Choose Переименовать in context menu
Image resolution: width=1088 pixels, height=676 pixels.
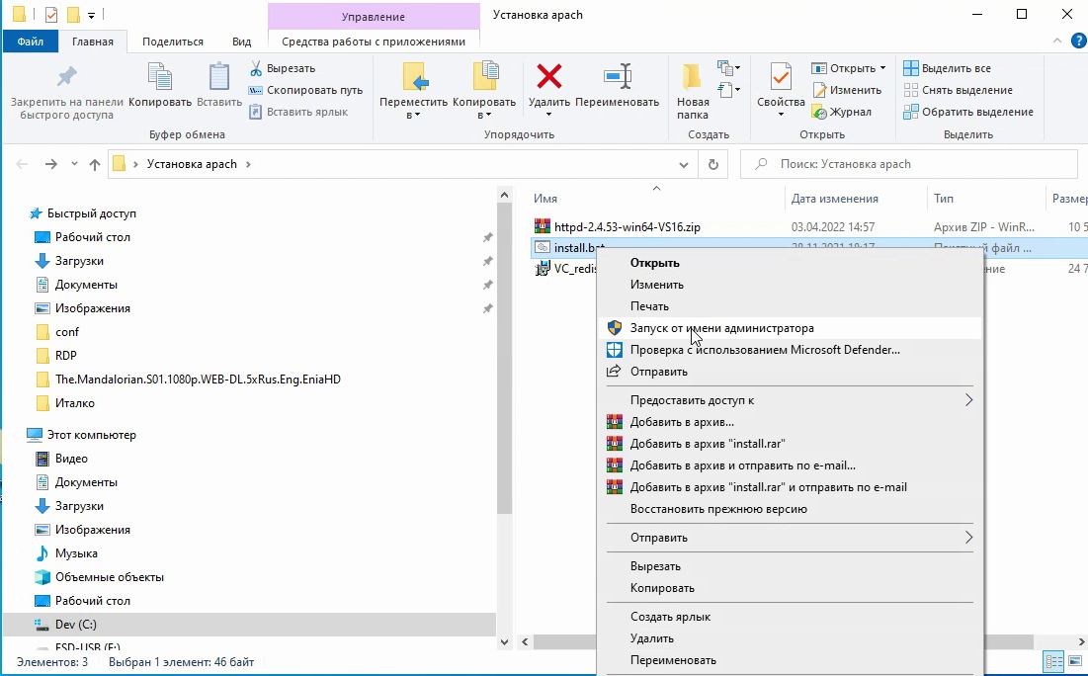click(x=790, y=660)
